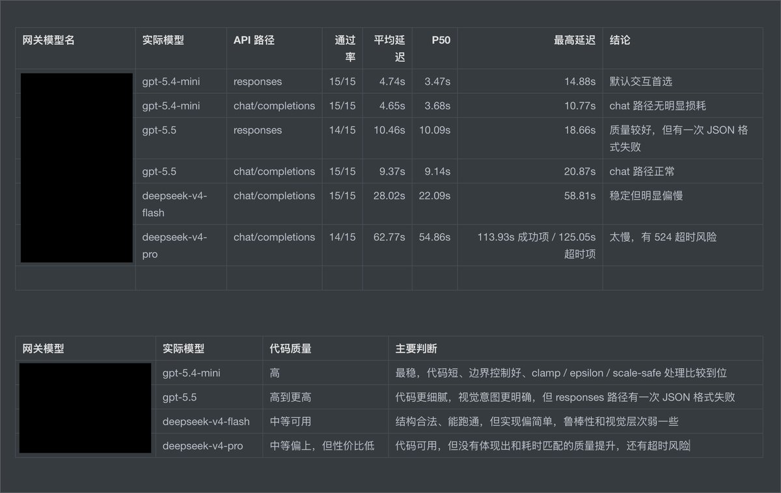Click chat/completions in the 4.65s row
781x493 pixels.
[x=274, y=106]
